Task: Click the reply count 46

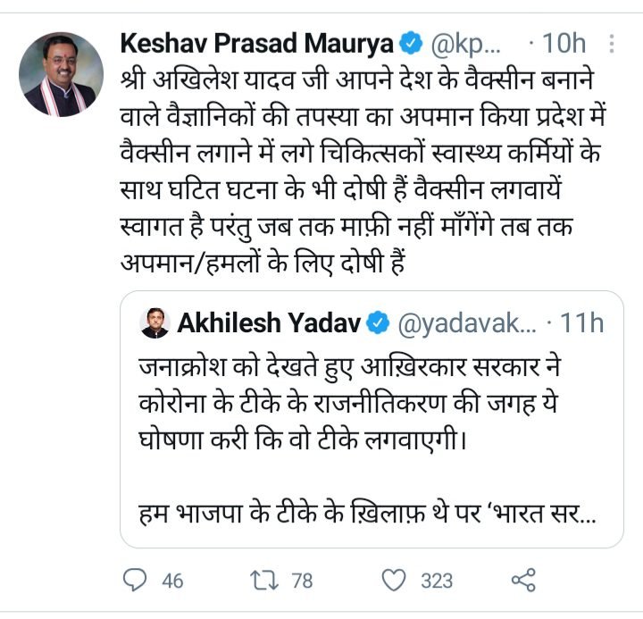Action: tap(172, 581)
